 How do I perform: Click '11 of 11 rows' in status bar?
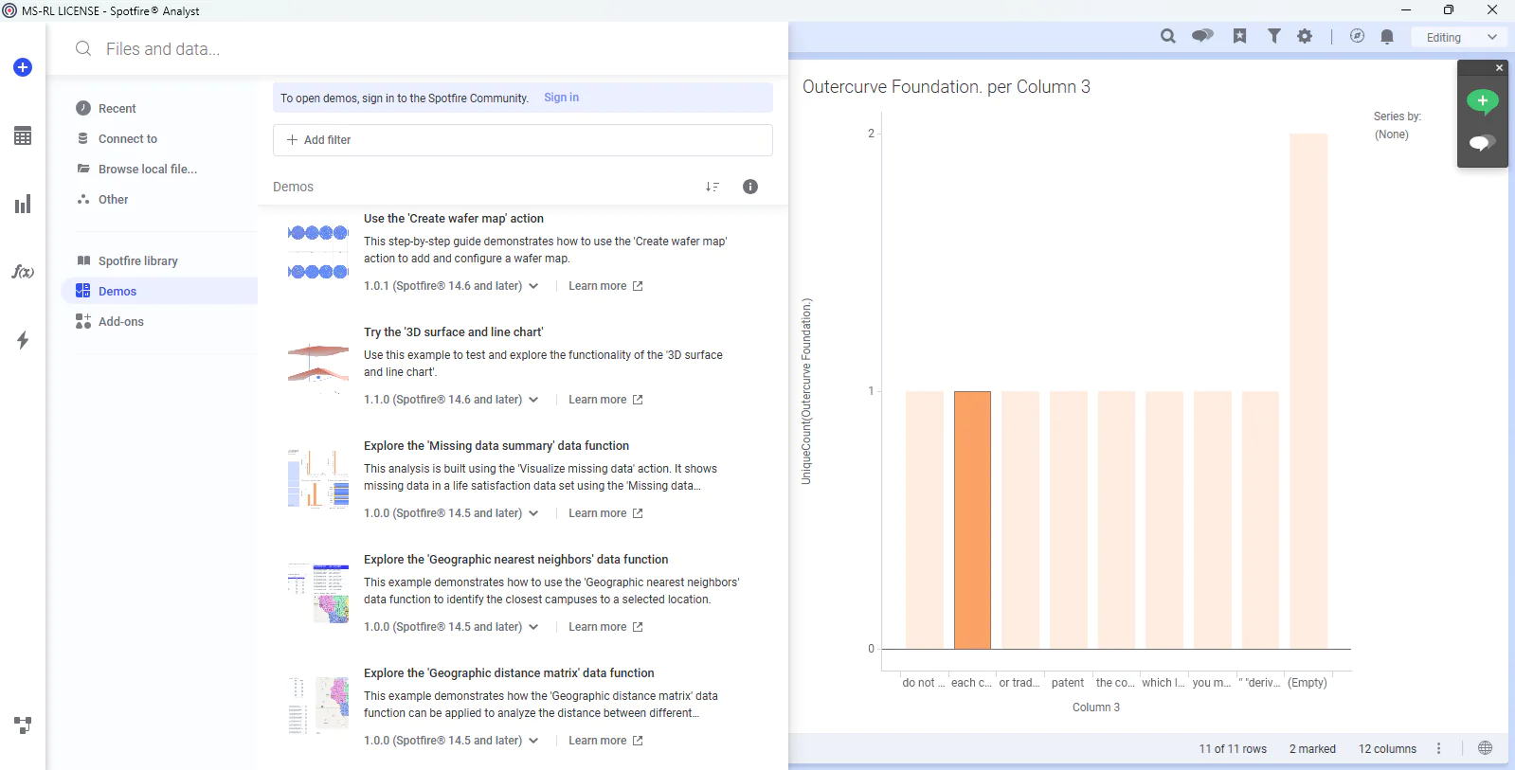(x=1233, y=749)
